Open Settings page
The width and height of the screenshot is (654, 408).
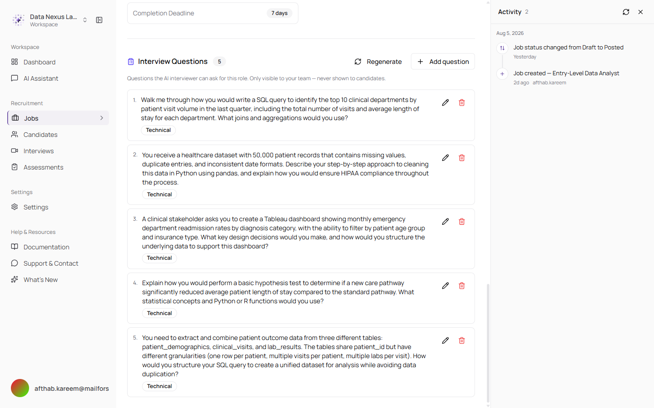(58, 207)
